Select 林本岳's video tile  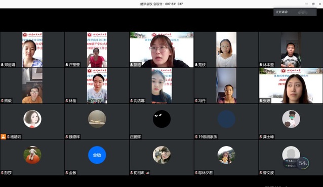pyautogui.click(x=291, y=50)
